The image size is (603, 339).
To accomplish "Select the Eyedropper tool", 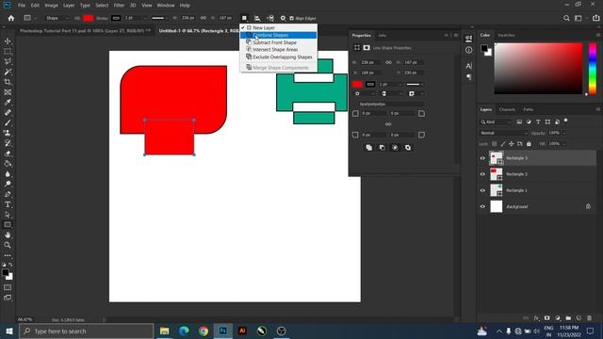I will (8, 103).
